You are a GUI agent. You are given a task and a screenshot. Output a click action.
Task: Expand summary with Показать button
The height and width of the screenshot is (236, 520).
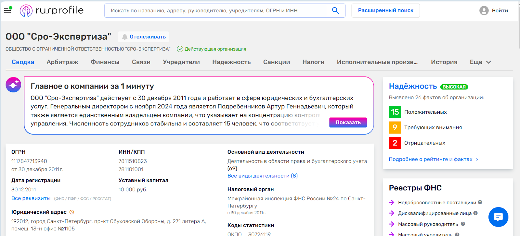[x=348, y=122]
